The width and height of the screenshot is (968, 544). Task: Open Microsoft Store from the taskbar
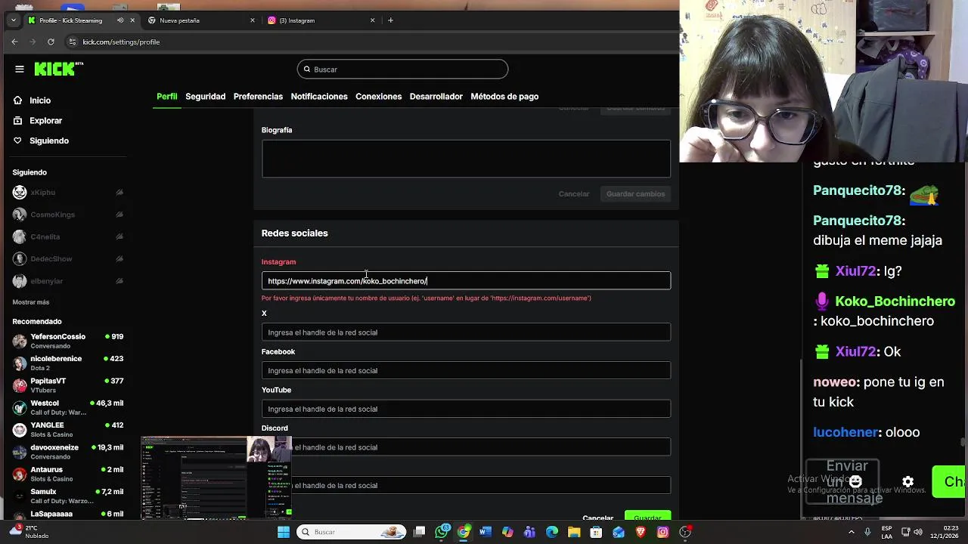596,532
